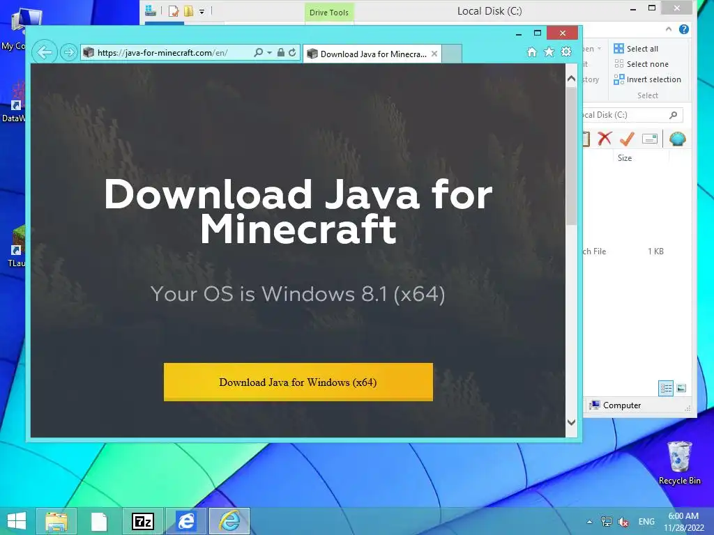The image size is (714, 535).
Task: Click the rename box icon in Explorer toolbar
Action: pos(650,139)
